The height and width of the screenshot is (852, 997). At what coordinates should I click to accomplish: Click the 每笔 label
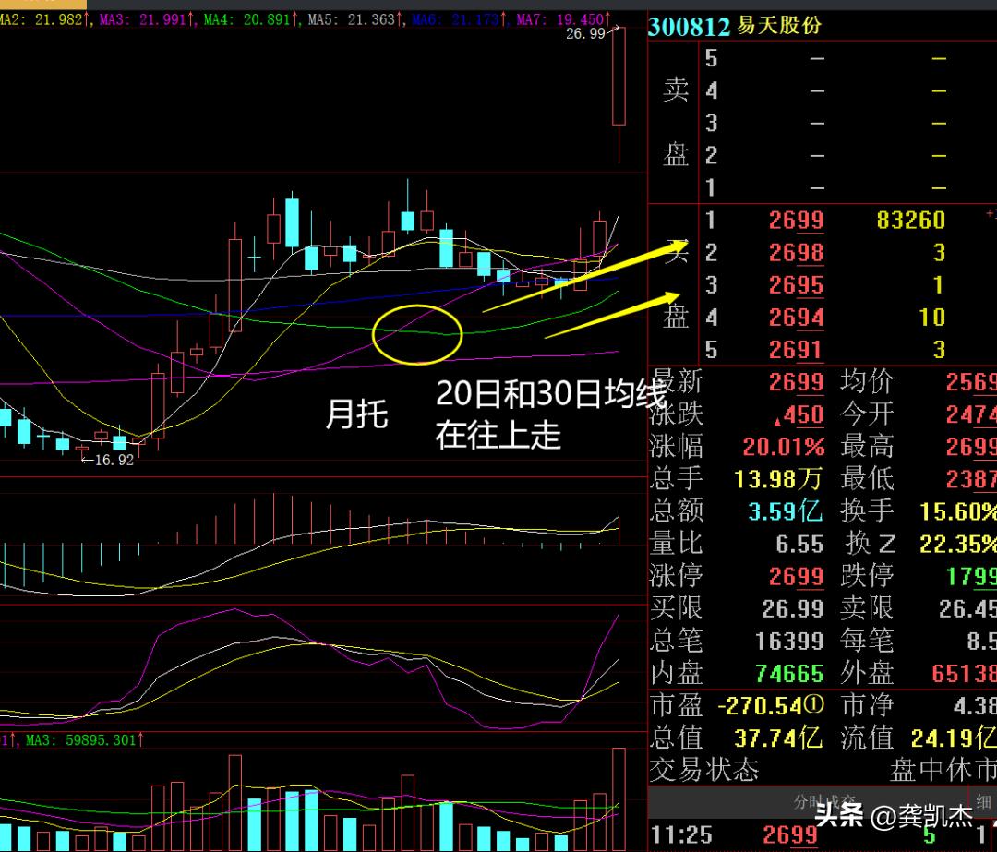tap(867, 641)
